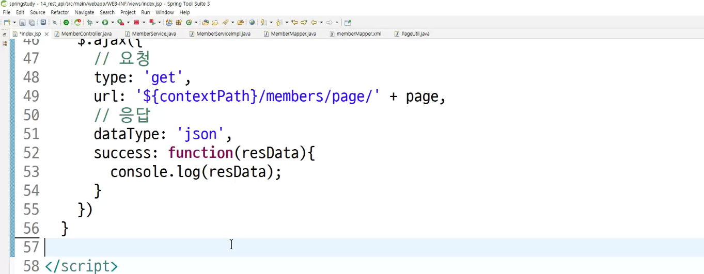Image resolution: width=704 pixels, height=274 pixels.
Task: Click the green Boot Dashboard power icon
Action: [66, 22]
